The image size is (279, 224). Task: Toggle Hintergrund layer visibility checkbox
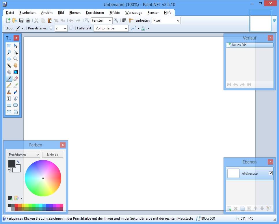(271, 173)
